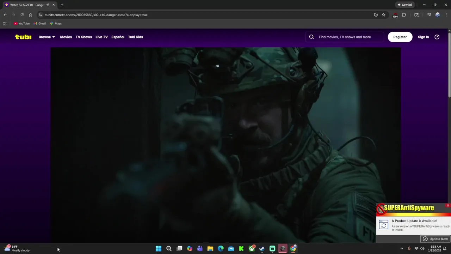This screenshot has width=451, height=254.
Task: Switch to Español content
Action: 118,37
